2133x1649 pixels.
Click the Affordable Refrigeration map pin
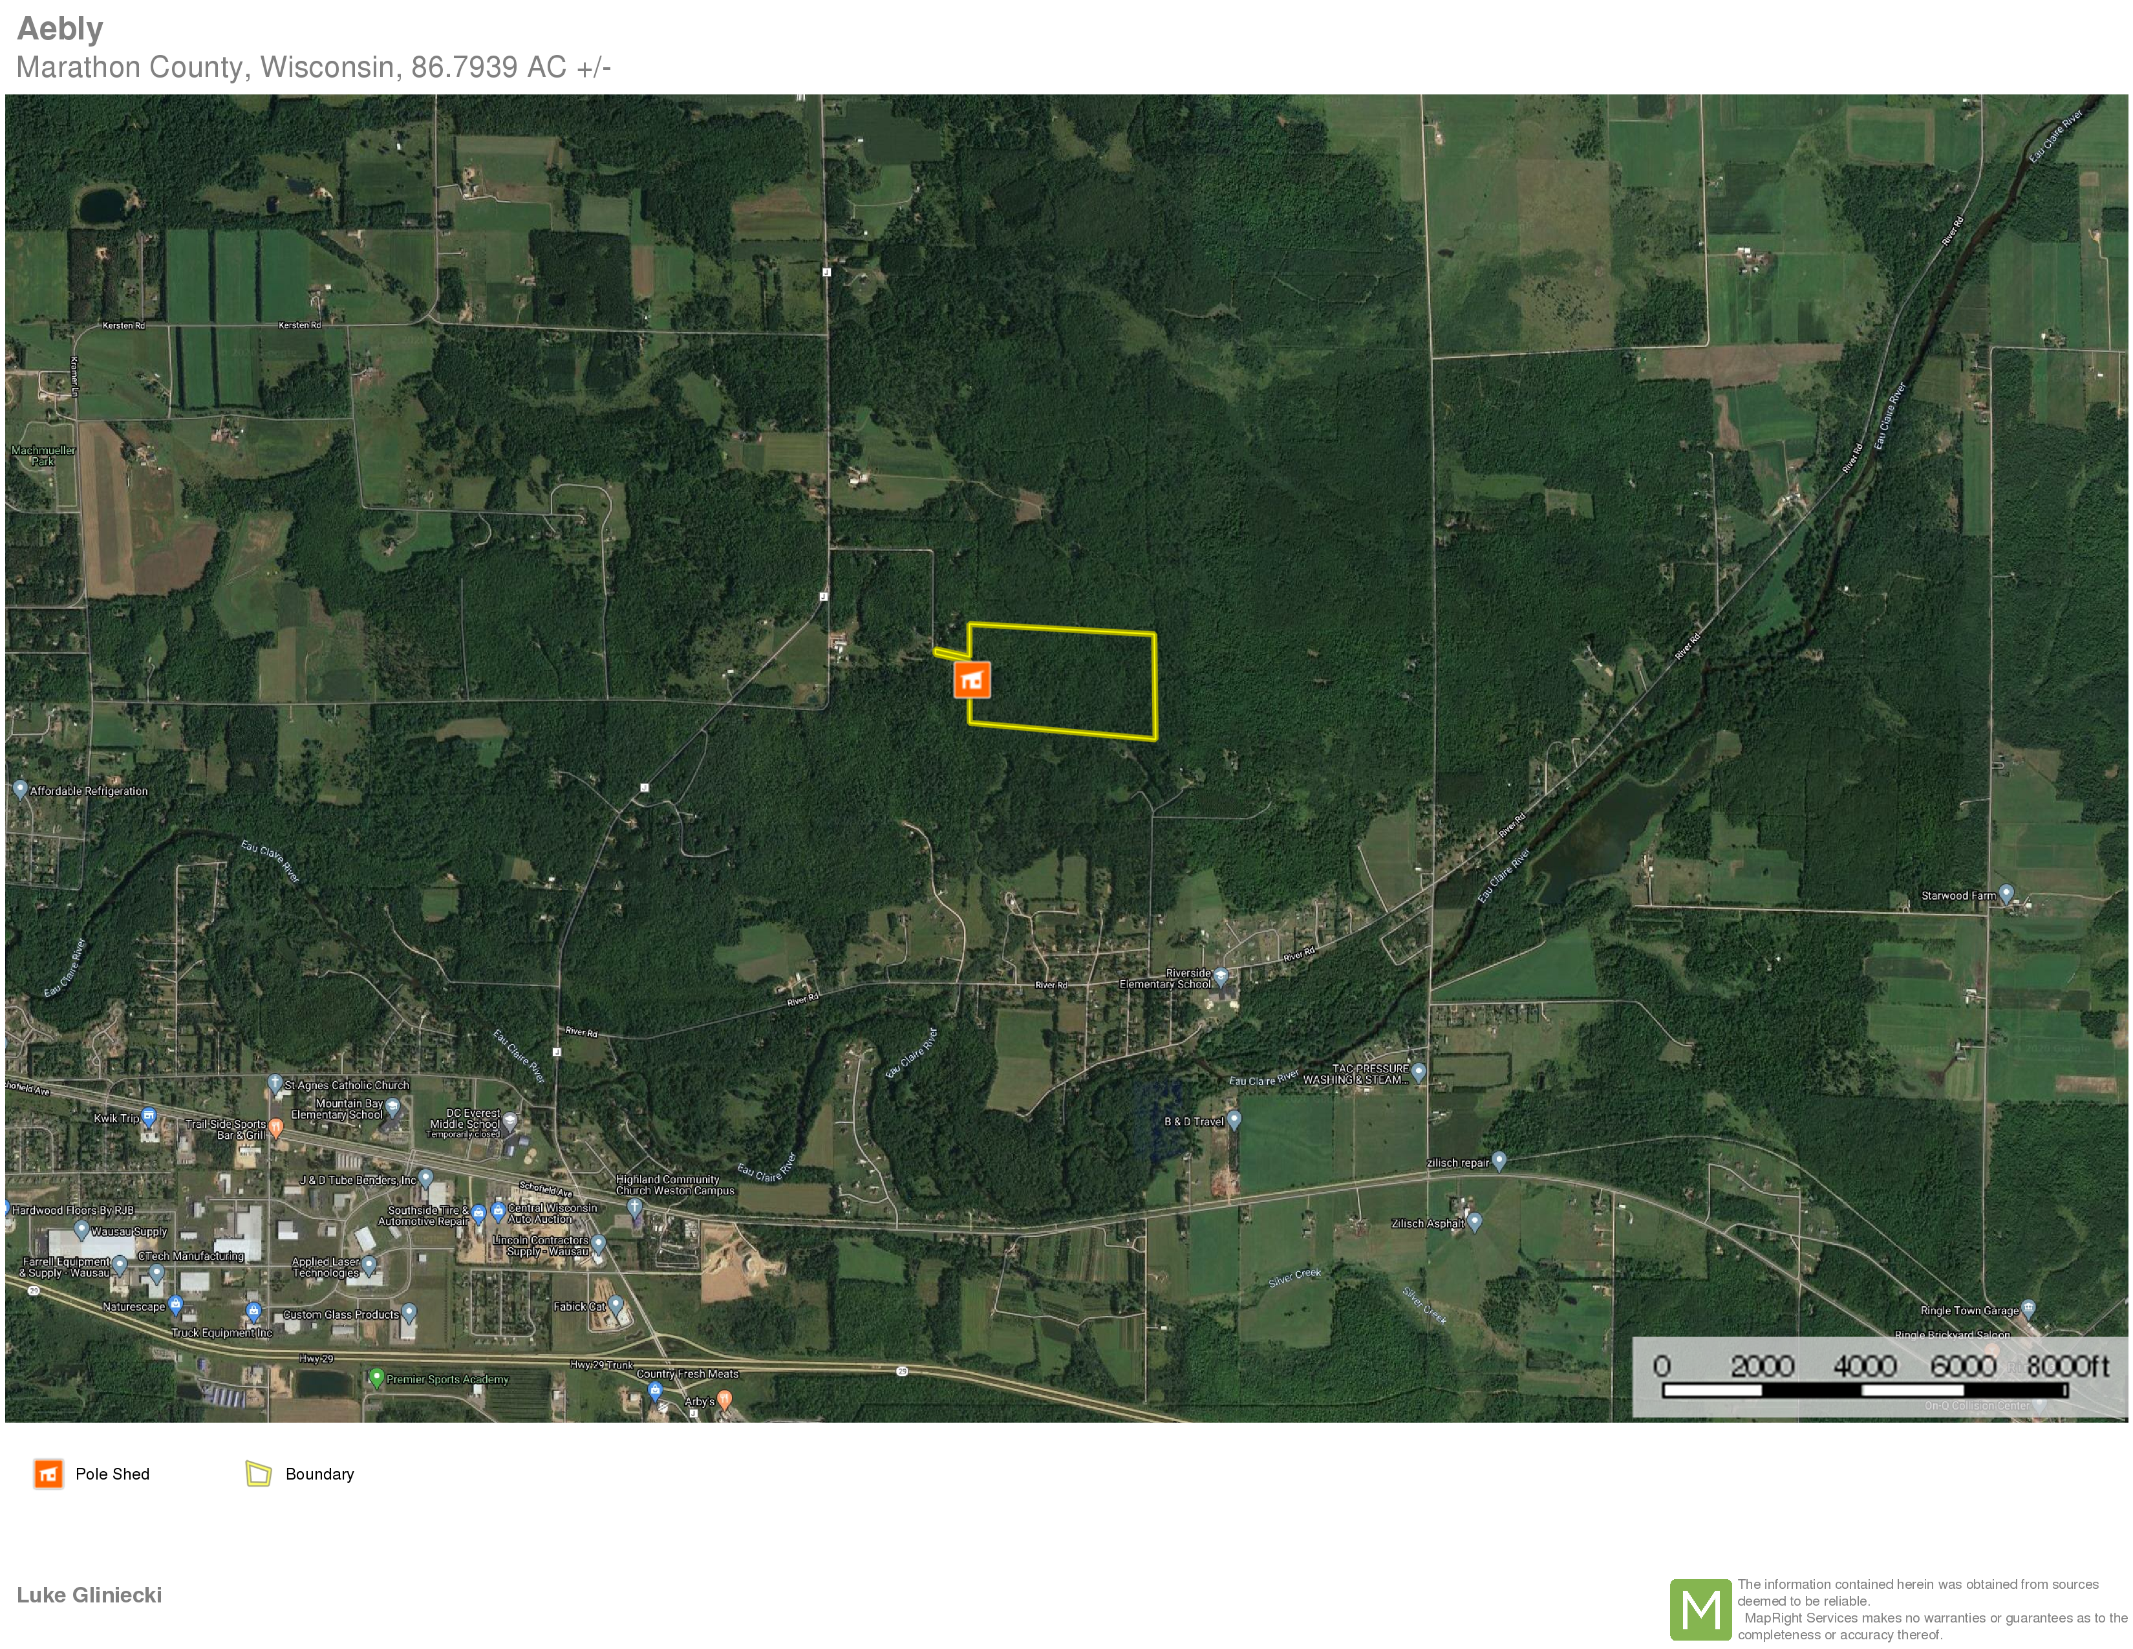[x=19, y=788]
